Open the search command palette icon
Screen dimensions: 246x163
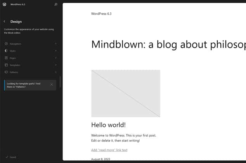coord(56,4)
